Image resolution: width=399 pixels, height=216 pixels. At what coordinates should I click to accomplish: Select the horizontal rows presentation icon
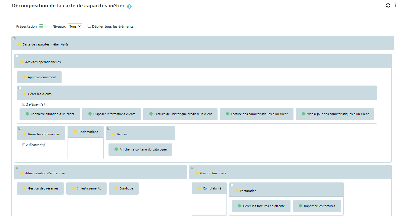click(41, 26)
